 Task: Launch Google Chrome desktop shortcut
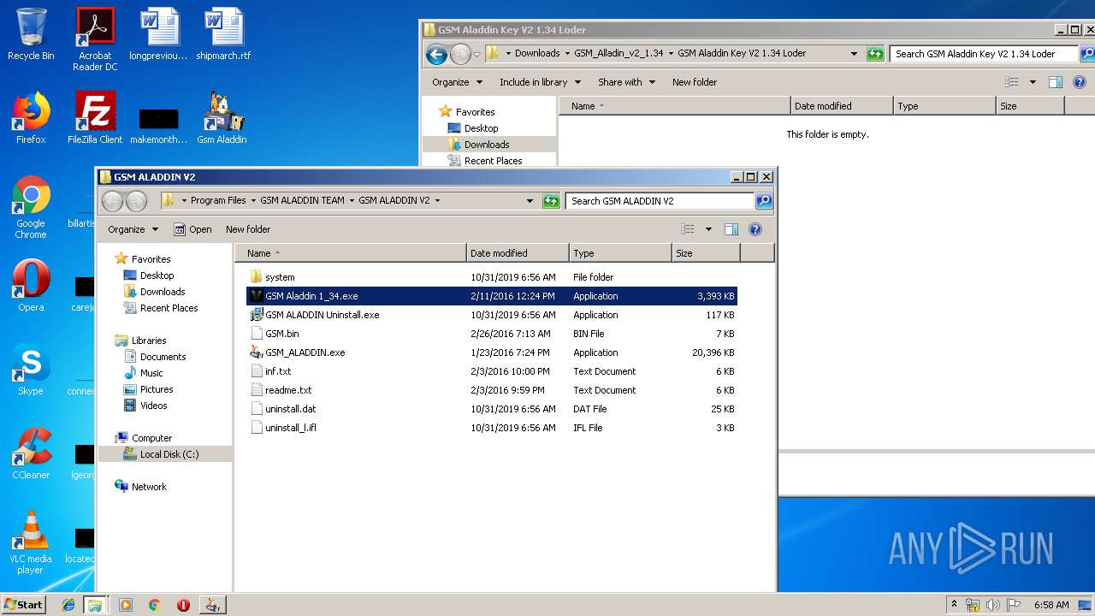tap(31, 207)
